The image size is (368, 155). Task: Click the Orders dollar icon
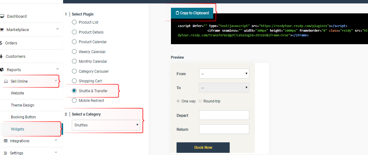tap(1, 43)
